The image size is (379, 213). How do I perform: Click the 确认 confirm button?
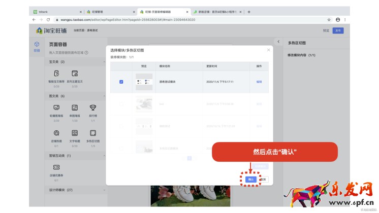point(250,179)
